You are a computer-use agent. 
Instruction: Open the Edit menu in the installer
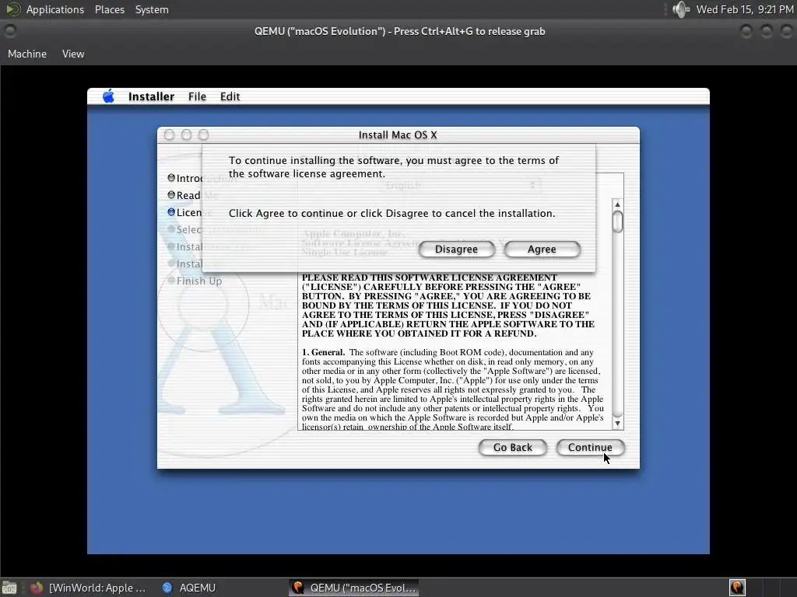(230, 96)
